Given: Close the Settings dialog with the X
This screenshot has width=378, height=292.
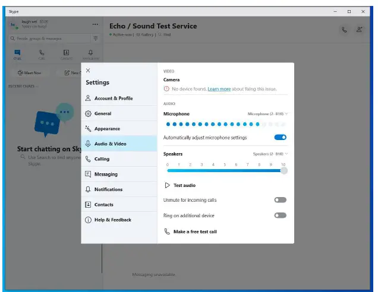Looking at the screenshot, I should coord(88,70).
